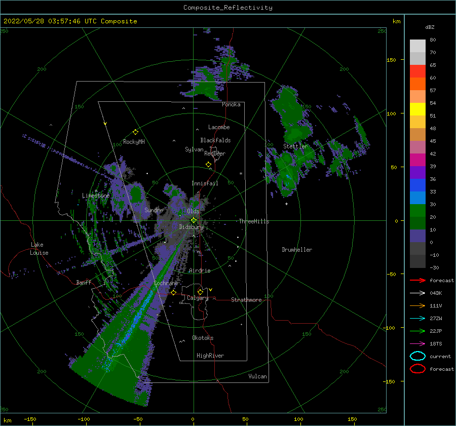The height and width of the screenshot is (426, 456).
Task: Click the Didsbury town label
Action: click(x=191, y=227)
